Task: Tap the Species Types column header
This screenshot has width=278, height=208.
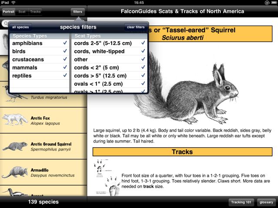Action: [x=40, y=36]
